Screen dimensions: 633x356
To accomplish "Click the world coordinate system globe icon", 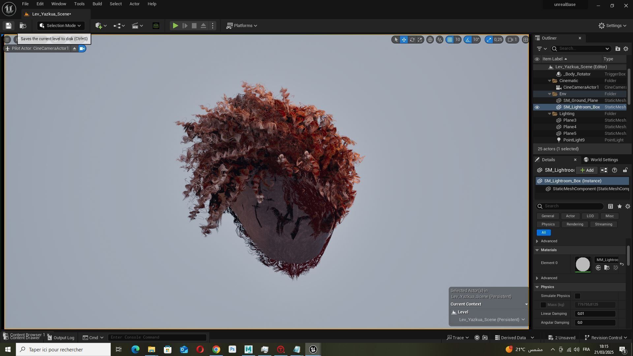I will [x=430, y=40].
